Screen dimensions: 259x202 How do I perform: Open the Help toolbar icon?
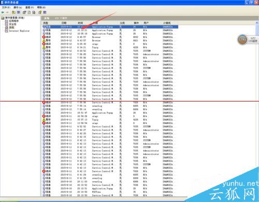40,12
